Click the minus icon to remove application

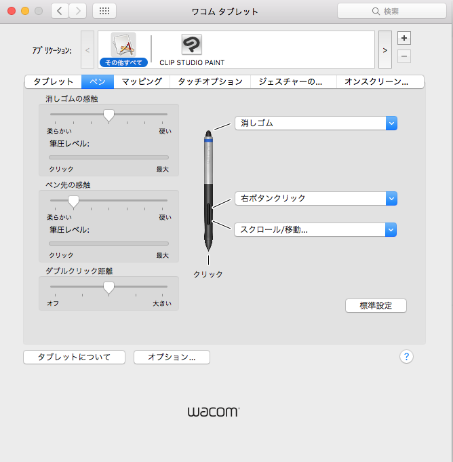[404, 56]
